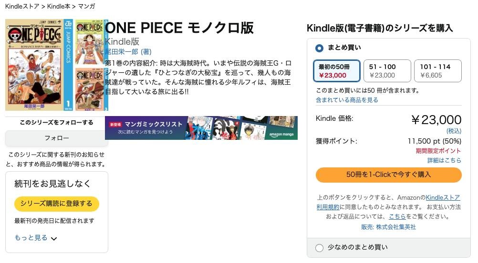View 含まれている商品を見る link

click(x=347, y=100)
